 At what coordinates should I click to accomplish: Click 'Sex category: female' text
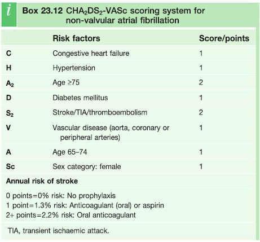(87, 166)
